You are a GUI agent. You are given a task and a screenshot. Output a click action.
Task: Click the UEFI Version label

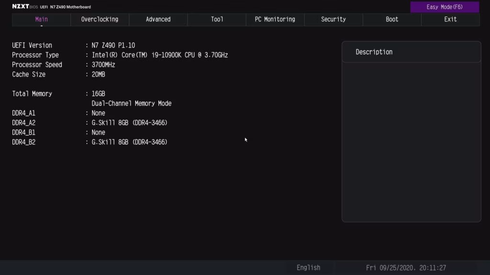click(x=32, y=45)
